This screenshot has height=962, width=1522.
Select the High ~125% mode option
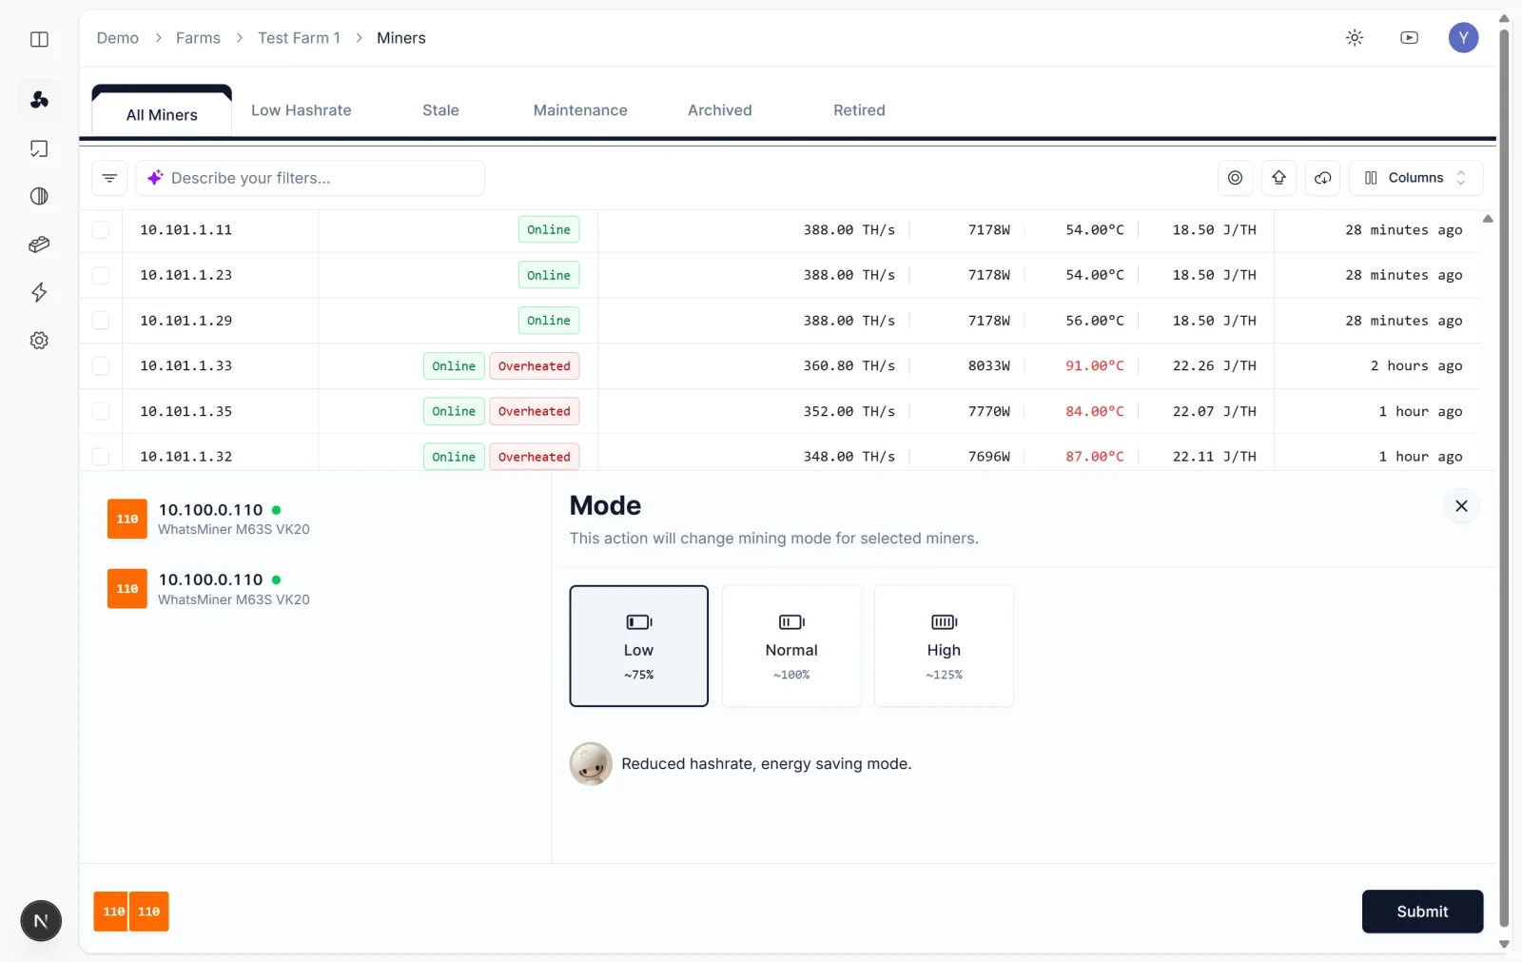pos(944,646)
